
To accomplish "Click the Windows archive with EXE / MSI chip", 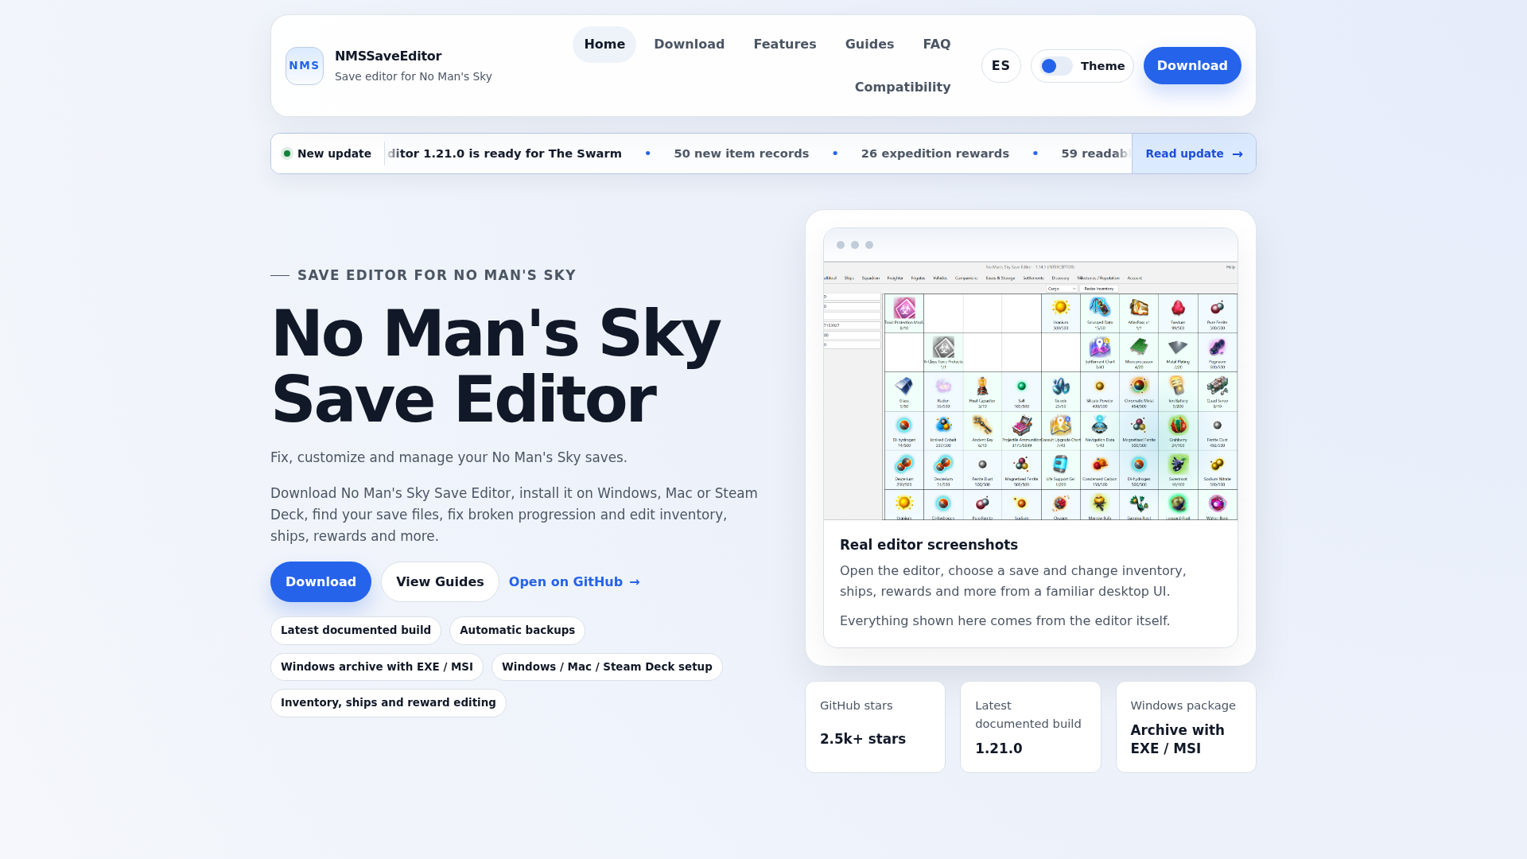I will (x=377, y=667).
